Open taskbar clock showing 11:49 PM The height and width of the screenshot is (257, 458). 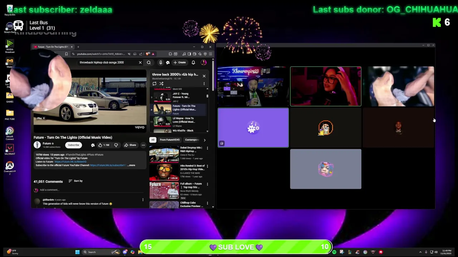tap(447, 252)
